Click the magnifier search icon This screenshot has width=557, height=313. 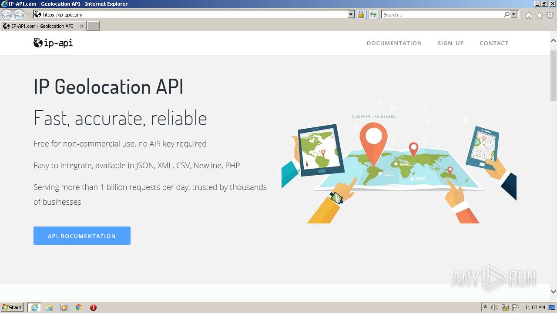point(507,14)
